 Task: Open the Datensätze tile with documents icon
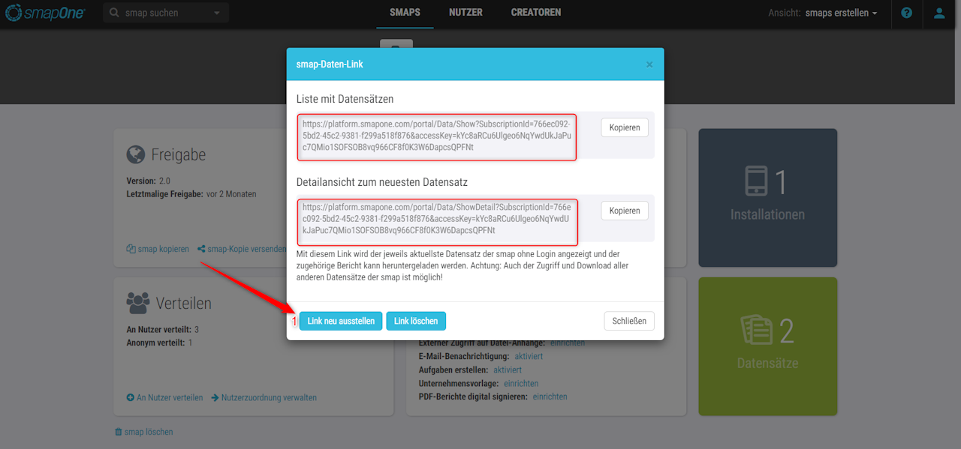767,346
